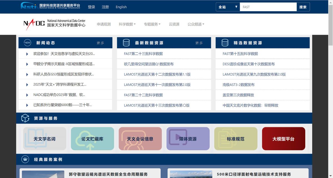Expand the 科学数据 menu

pos(127,24)
